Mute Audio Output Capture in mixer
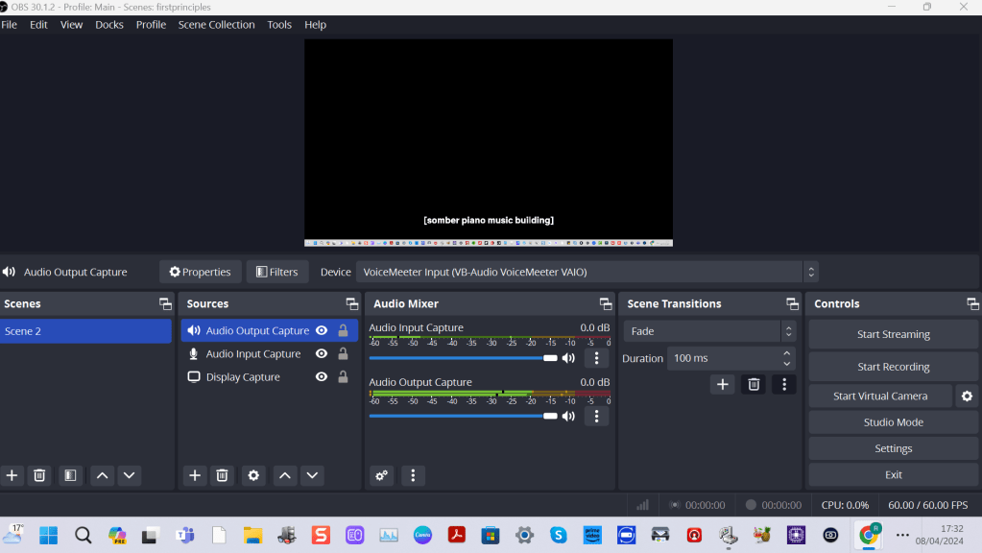Screen dimensions: 982x553 click(568, 416)
